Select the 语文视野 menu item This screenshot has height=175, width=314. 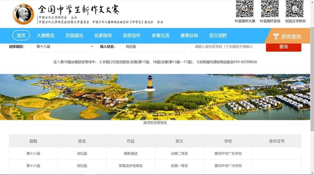click(218, 35)
